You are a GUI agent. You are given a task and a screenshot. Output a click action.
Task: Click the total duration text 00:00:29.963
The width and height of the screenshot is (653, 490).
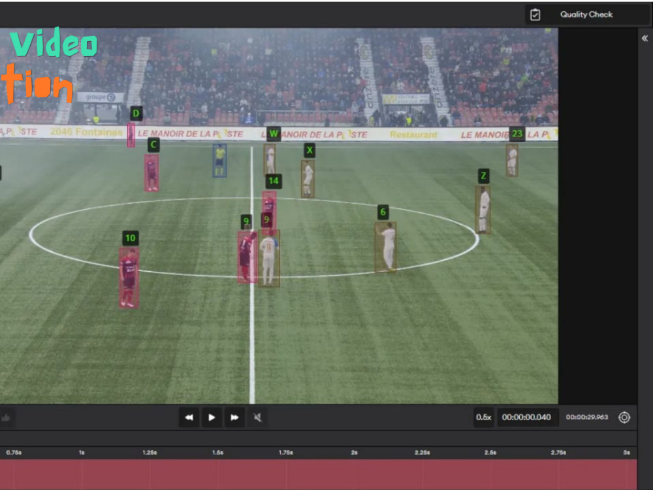587,417
